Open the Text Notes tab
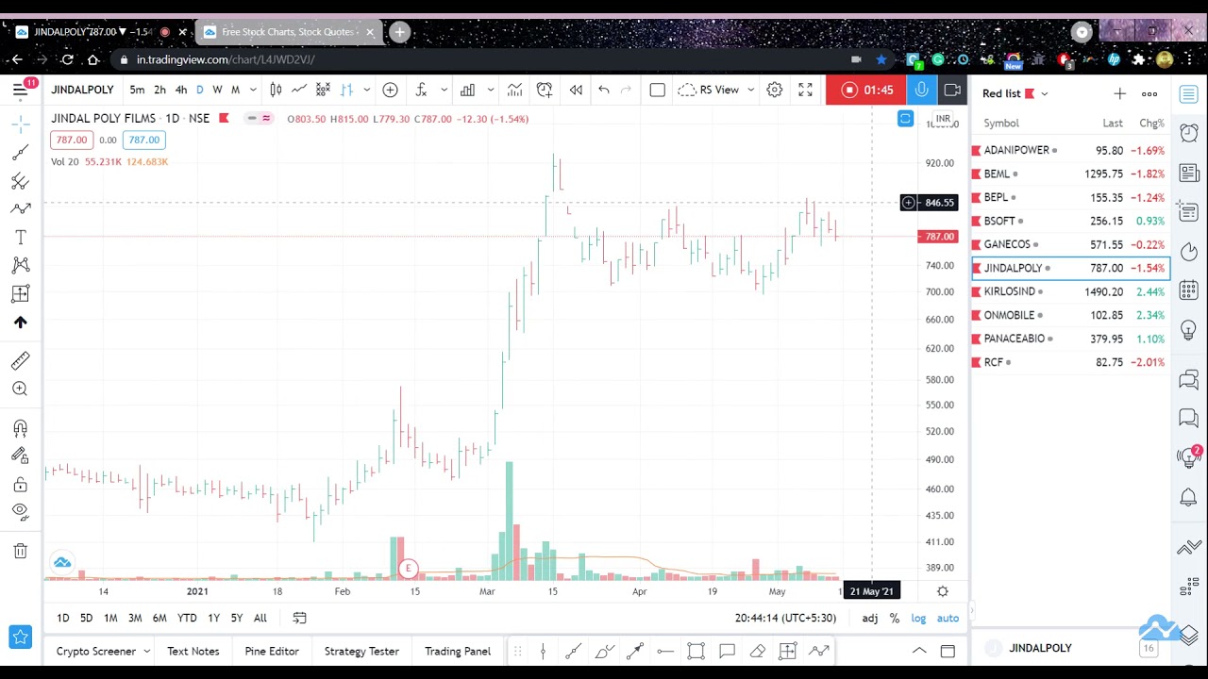This screenshot has width=1208, height=679. coord(193,651)
